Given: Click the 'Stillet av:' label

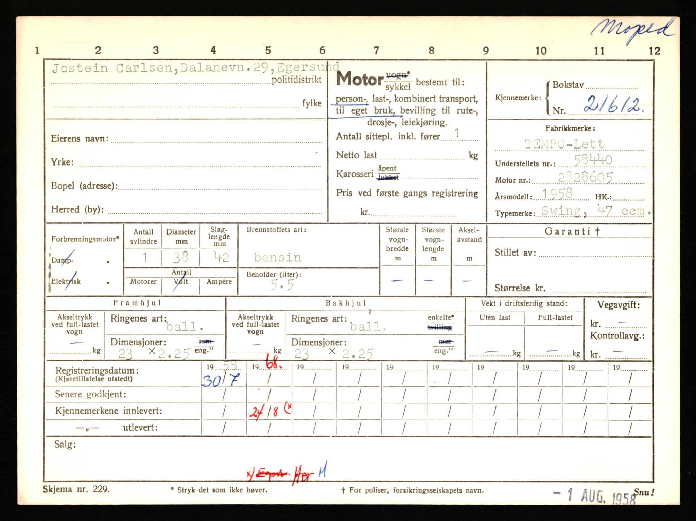Looking at the screenshot, I should point(515,253).
